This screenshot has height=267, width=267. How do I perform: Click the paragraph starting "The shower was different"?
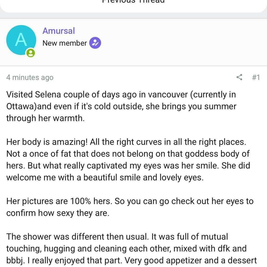(x=131, y=248)
